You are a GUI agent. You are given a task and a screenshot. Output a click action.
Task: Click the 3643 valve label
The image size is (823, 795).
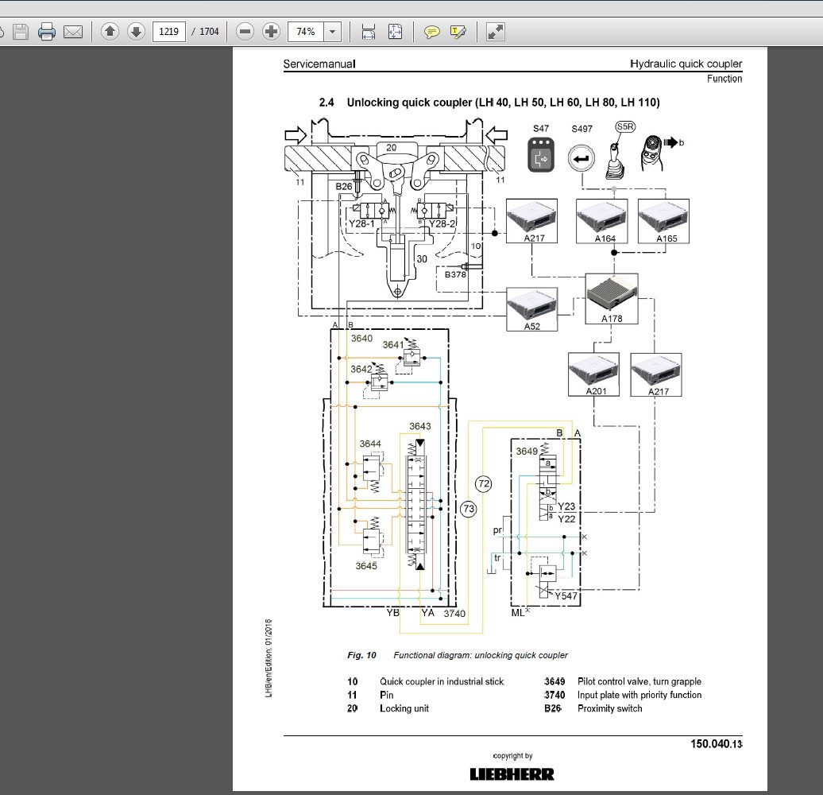420,426
